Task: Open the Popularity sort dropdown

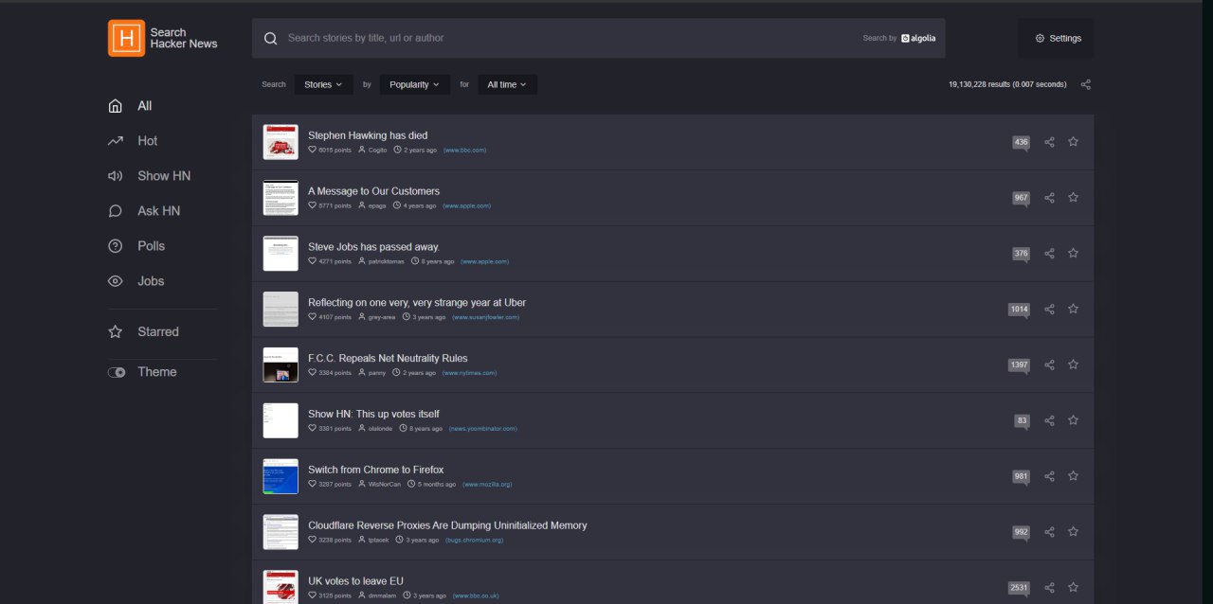Action: click(415, 84)
